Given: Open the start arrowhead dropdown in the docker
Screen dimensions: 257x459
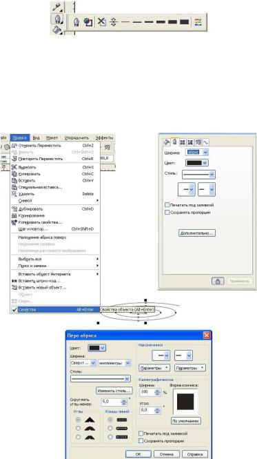Looking at the screenshot, I should click(x=187, y=189).
